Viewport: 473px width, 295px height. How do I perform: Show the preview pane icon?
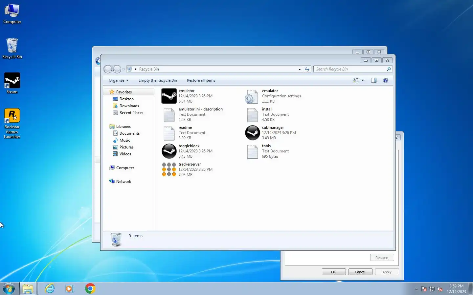374,80
